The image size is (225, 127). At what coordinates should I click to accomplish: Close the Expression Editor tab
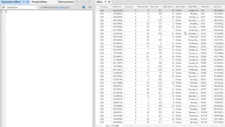[27, 2]
